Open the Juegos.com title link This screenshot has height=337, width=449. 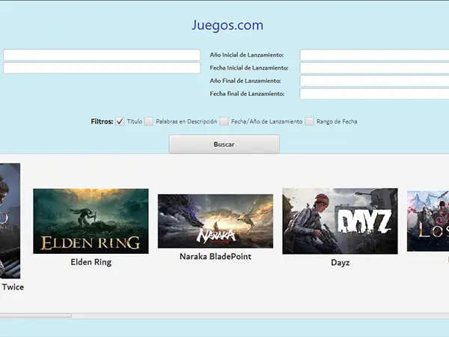227,25
